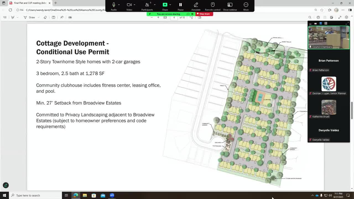Switch video panel to single thumbnail view
The width and height of the screenshot is (354, 199).
tap(315, 23)
